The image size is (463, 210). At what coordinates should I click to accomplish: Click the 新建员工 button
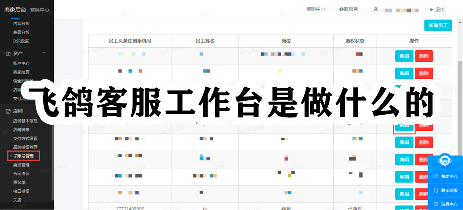[x=438, y=26]
